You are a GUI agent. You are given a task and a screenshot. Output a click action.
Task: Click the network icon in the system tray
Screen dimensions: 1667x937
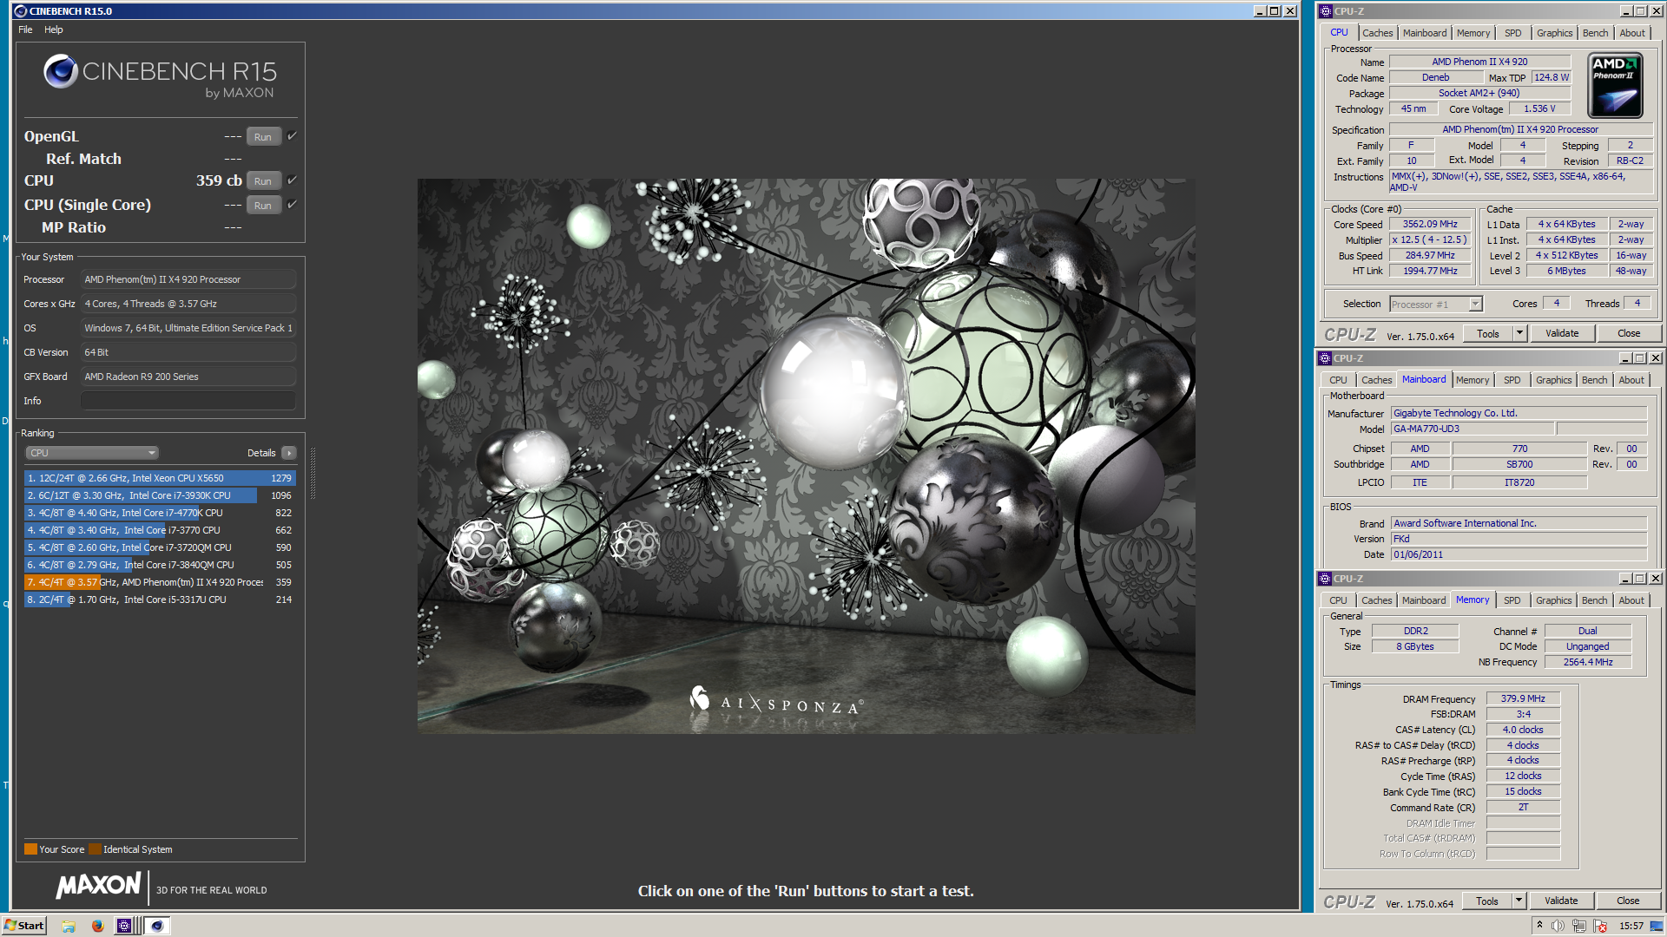pyautogui.click(x=1579, y=926)
